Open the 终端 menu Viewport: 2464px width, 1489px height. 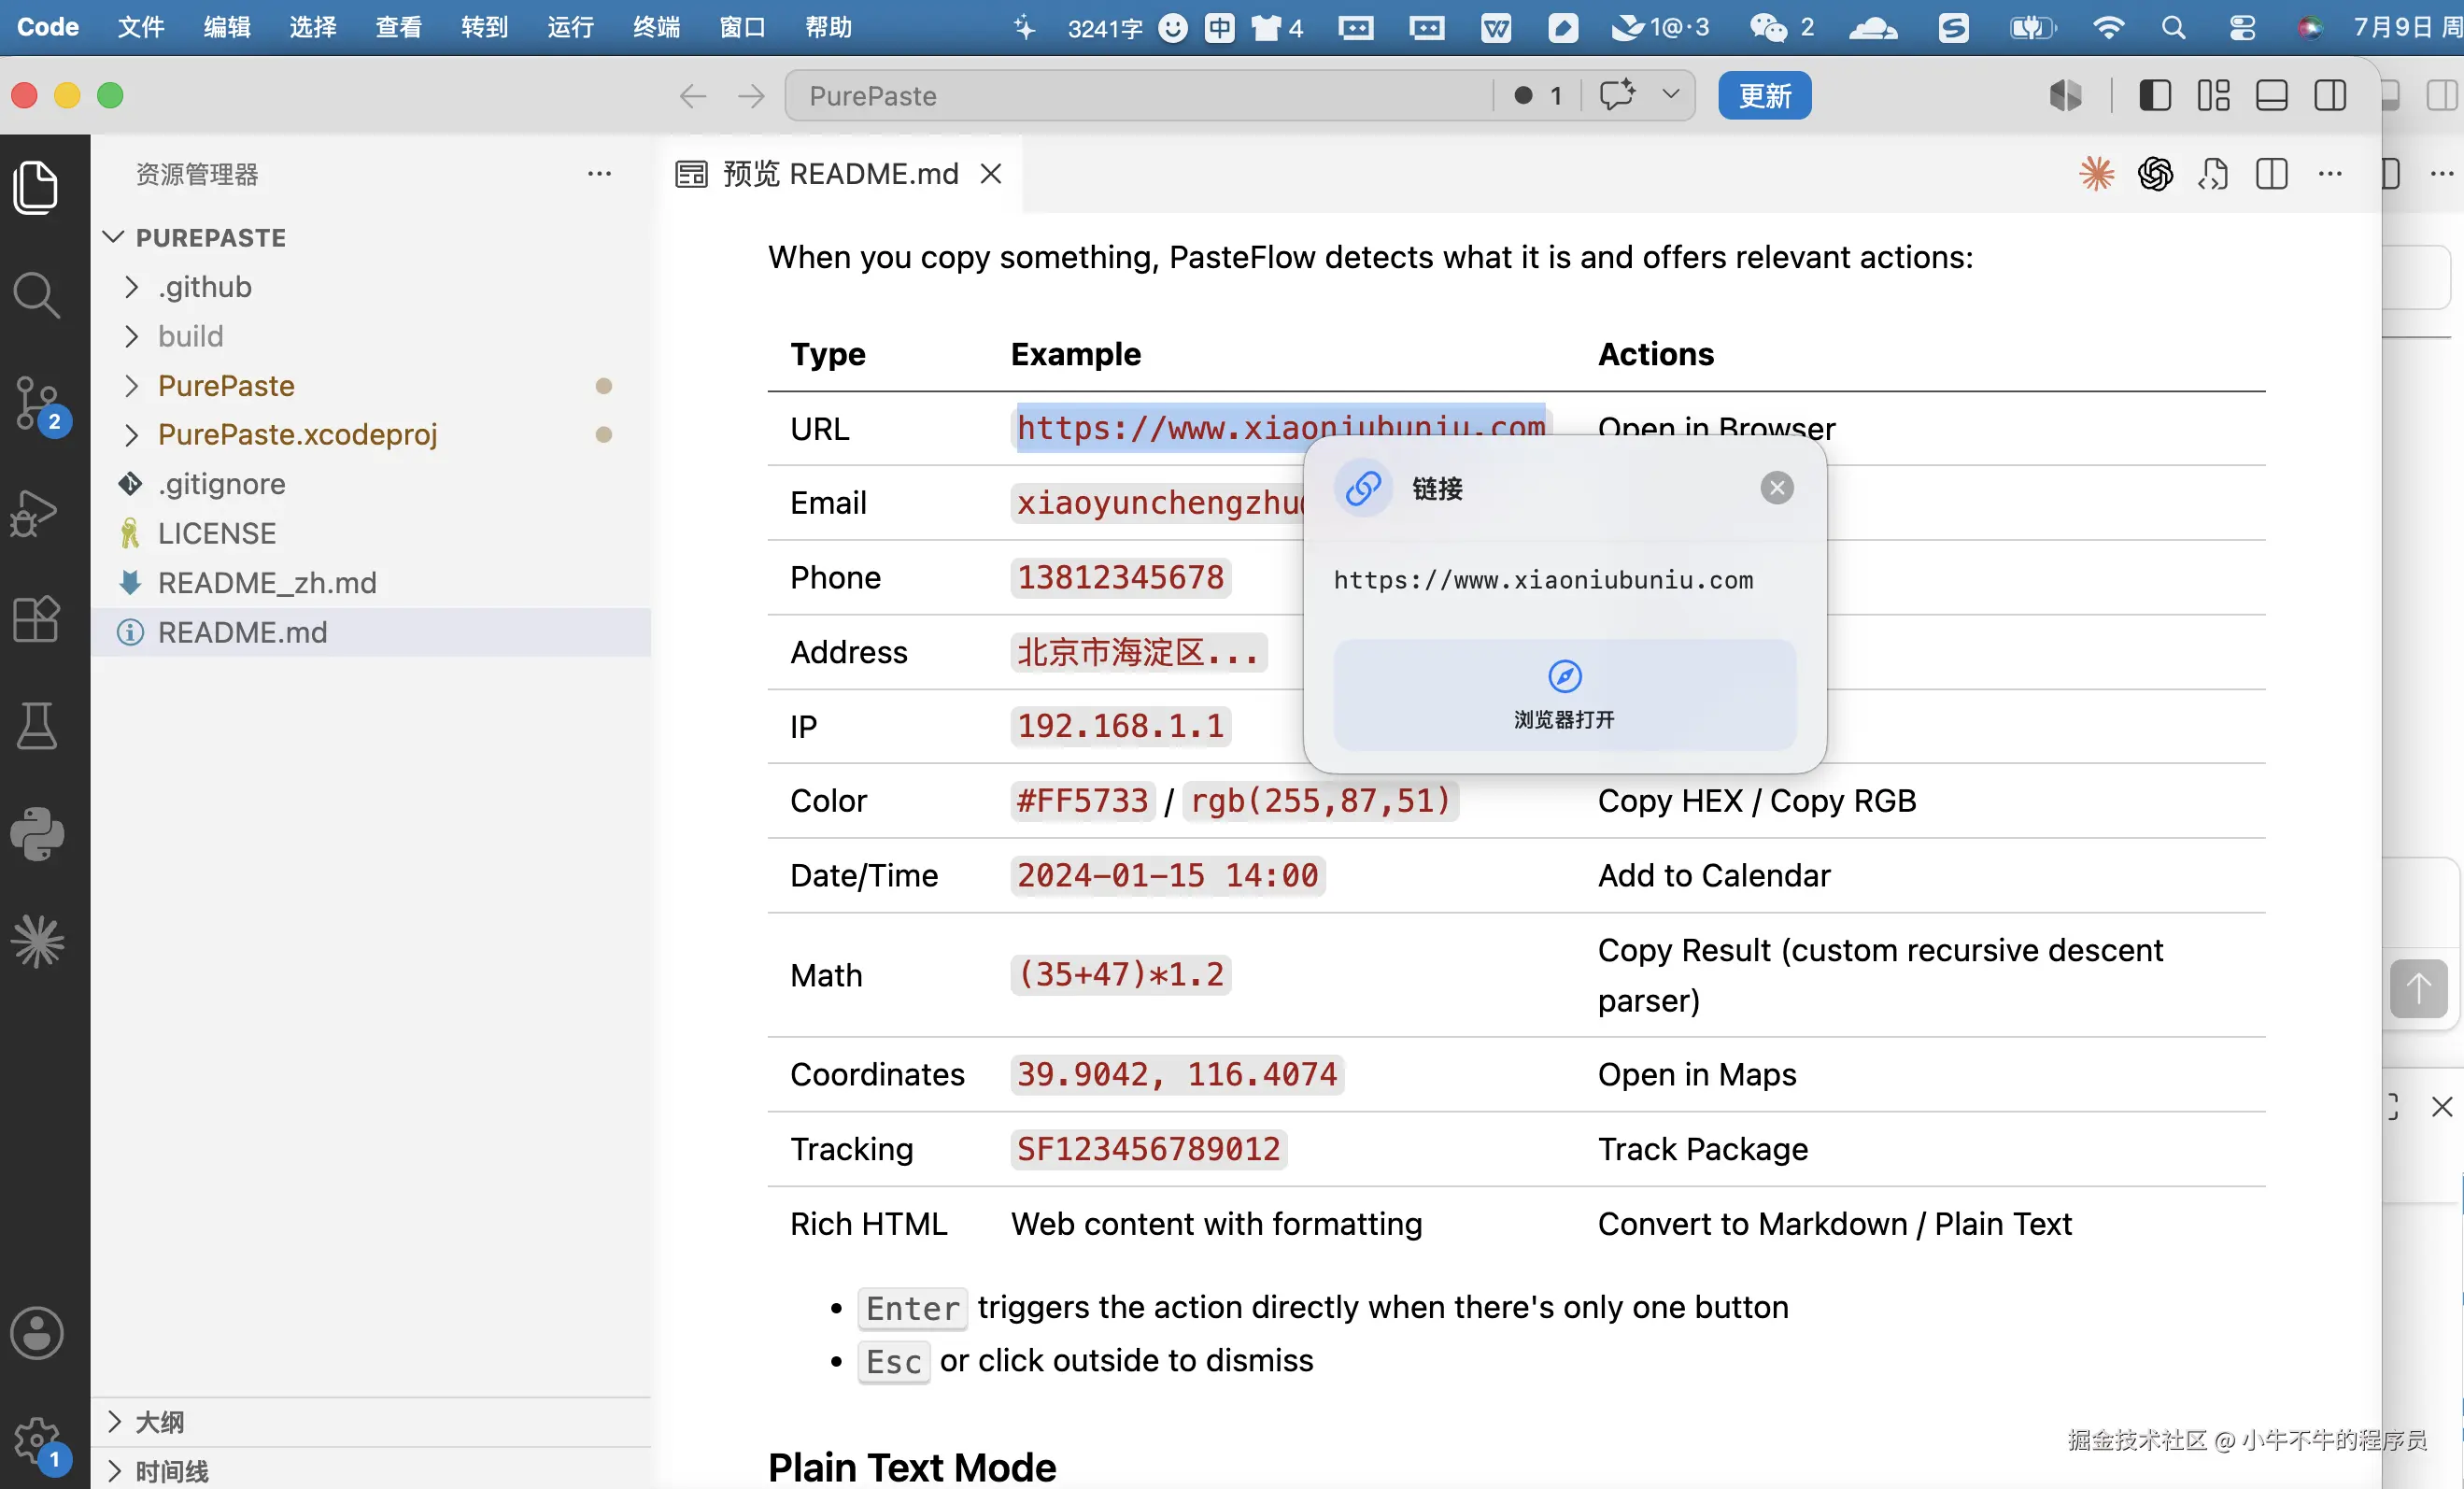[x=656, y=27]
